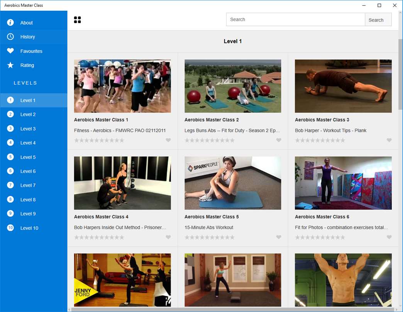Select the Level 8 number badge
Viewport: 403px width, 312px height.
[x=10, y=199]
